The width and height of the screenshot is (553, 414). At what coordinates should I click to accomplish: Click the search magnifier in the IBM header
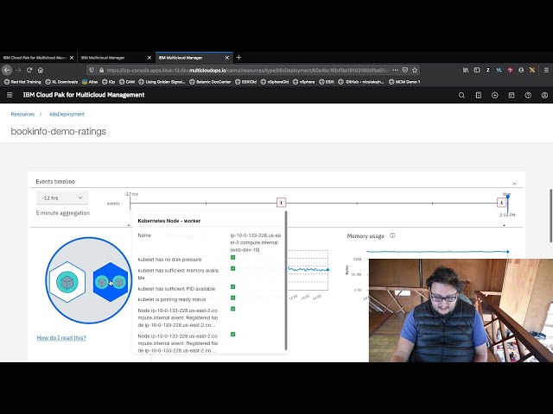click(461, 96)
